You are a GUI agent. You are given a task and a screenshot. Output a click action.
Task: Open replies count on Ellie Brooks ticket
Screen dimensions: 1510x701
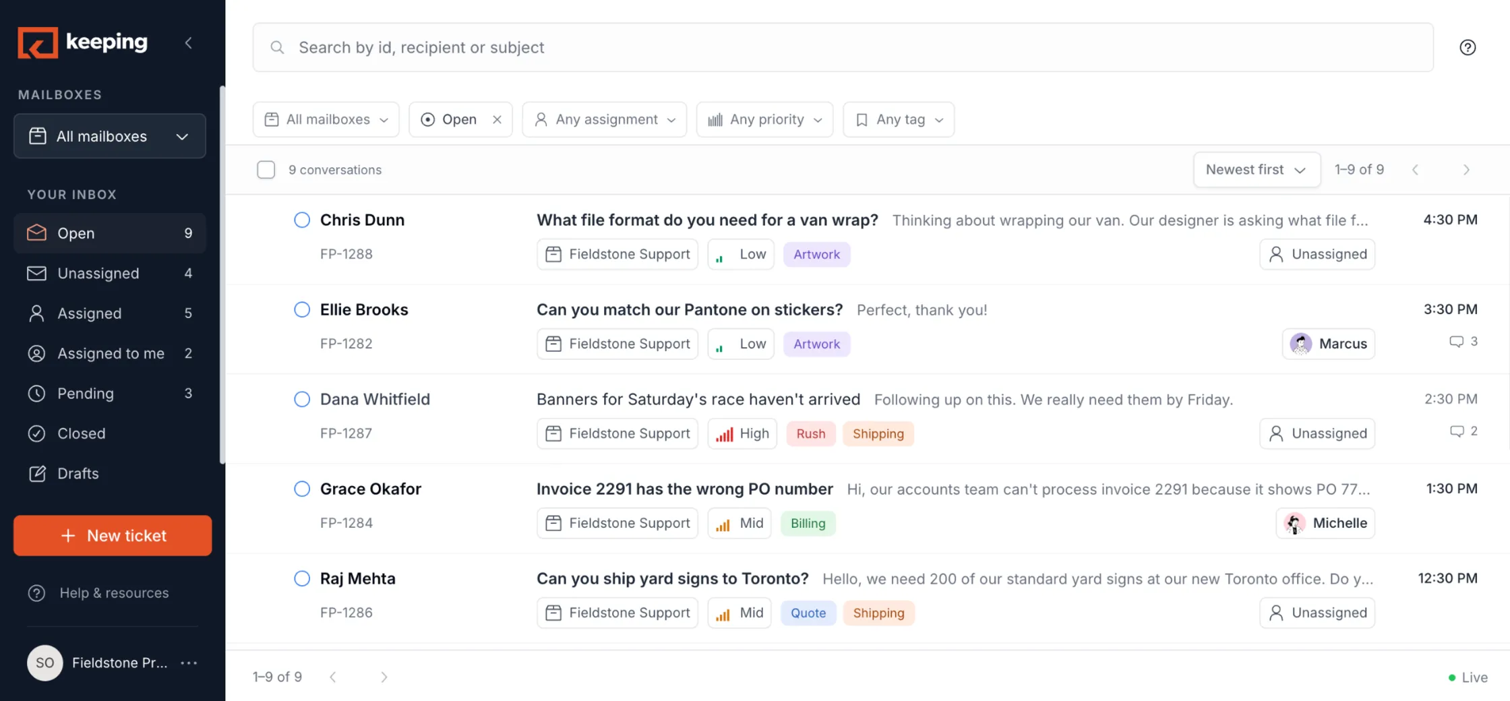click(x=1463, y=341)
